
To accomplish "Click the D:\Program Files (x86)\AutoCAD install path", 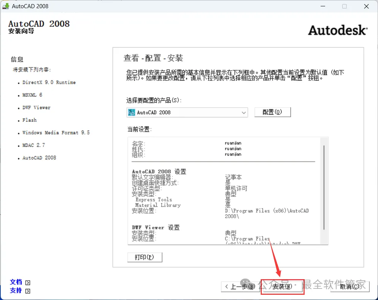I will coord(267,214).
